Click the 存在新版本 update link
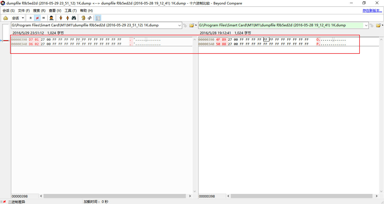The image size is (384, 204). (372, 11)
